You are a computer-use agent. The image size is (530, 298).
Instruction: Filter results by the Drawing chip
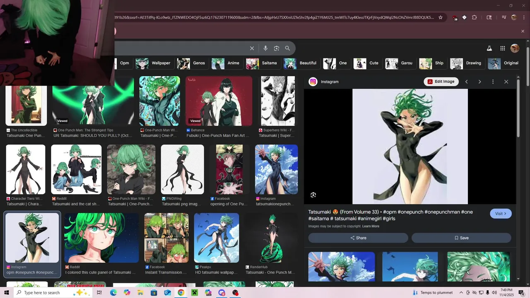[x=466, y=63]
